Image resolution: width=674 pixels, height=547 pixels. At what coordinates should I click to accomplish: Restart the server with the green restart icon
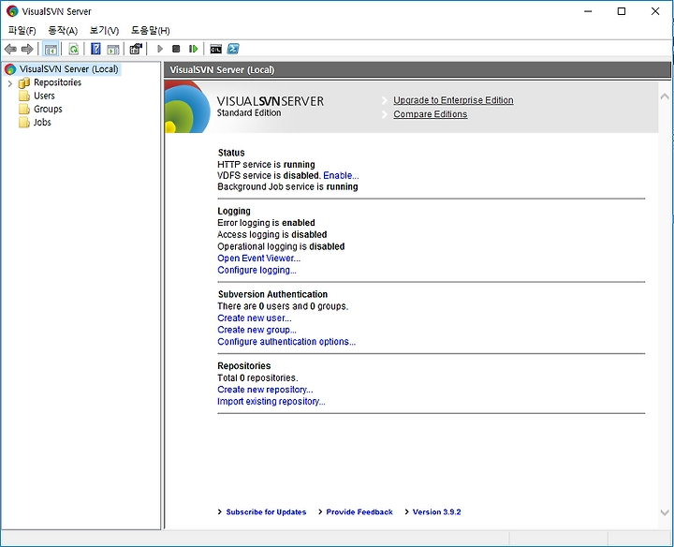point(193,49)
